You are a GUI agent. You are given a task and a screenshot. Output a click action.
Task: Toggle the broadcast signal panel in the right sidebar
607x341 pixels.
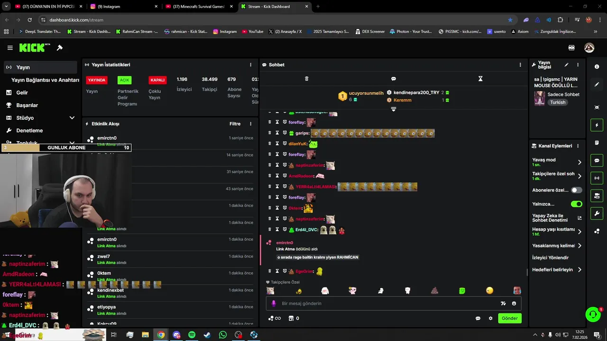coord(597,178)
